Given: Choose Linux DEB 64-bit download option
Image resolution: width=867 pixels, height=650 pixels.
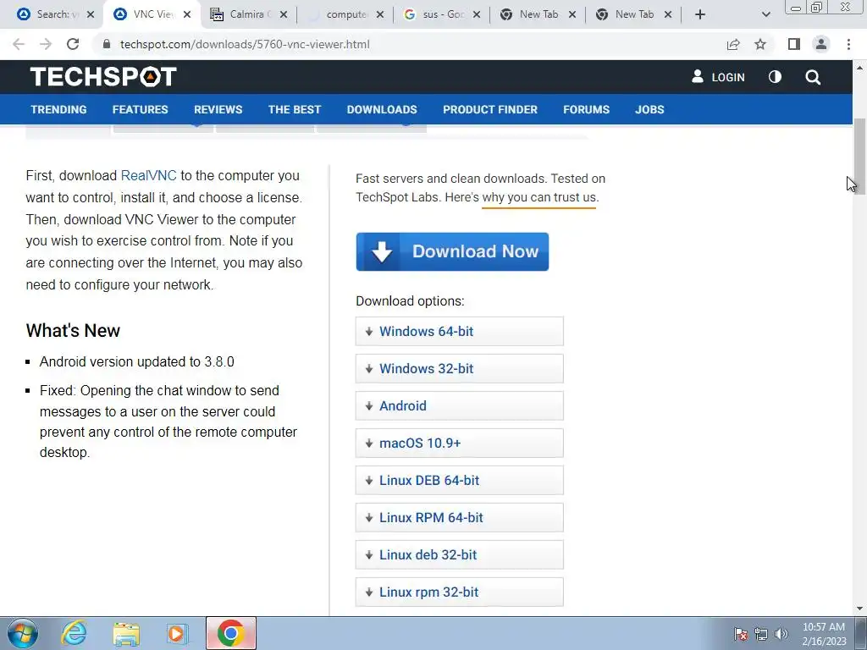Looking at the screenshot, I should click(x=460, y=480).
